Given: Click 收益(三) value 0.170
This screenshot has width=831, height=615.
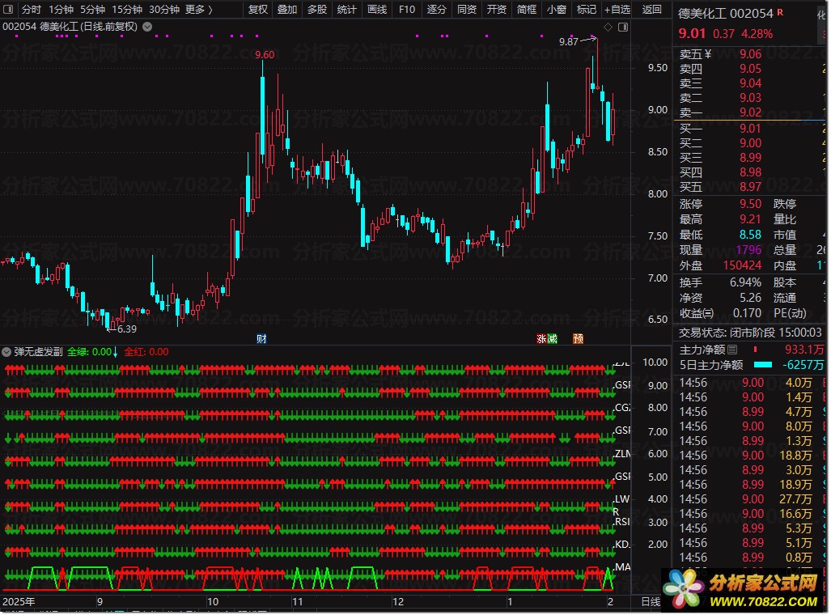Looking at the screenshot, I should click(x=748, y=313).
